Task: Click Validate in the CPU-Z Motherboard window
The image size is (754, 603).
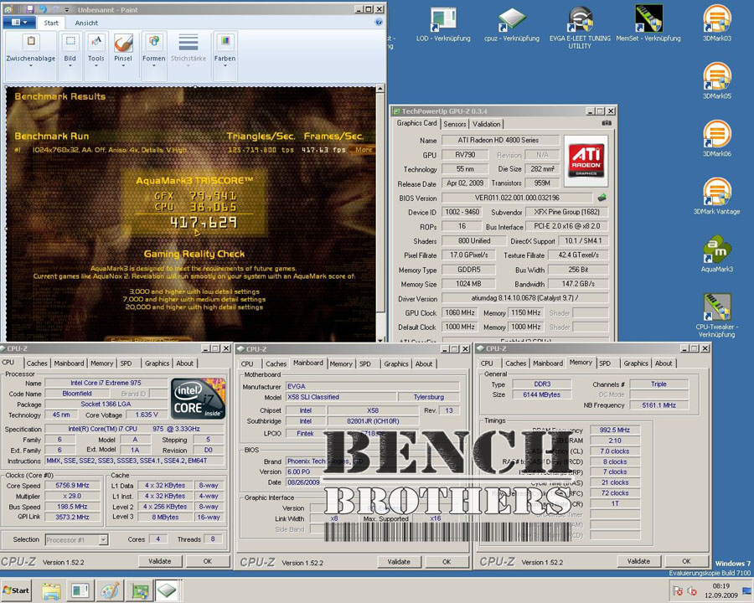Action: click(x=399, y=562)
